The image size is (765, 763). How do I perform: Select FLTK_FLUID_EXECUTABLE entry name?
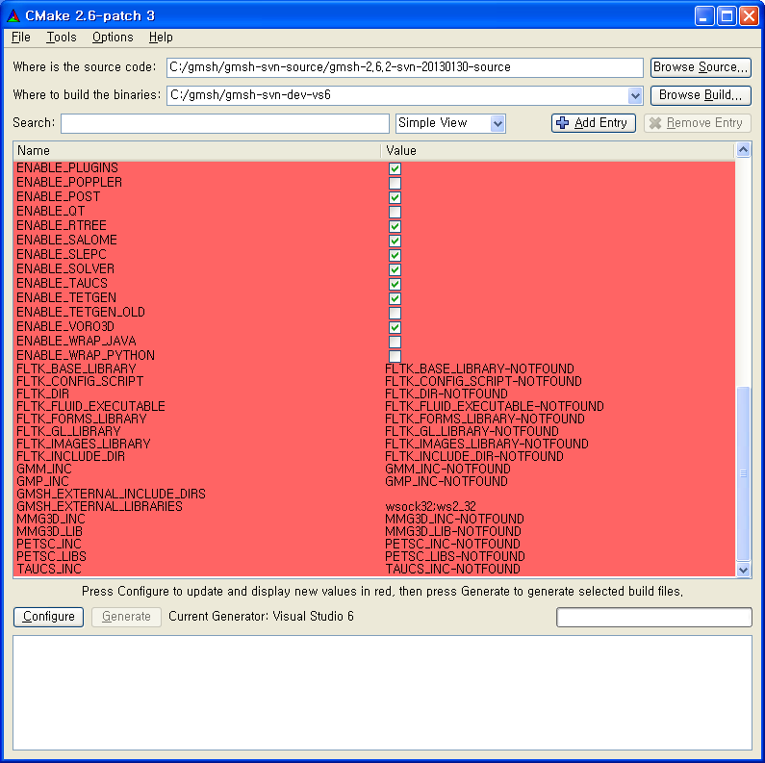tap(90, 406)
